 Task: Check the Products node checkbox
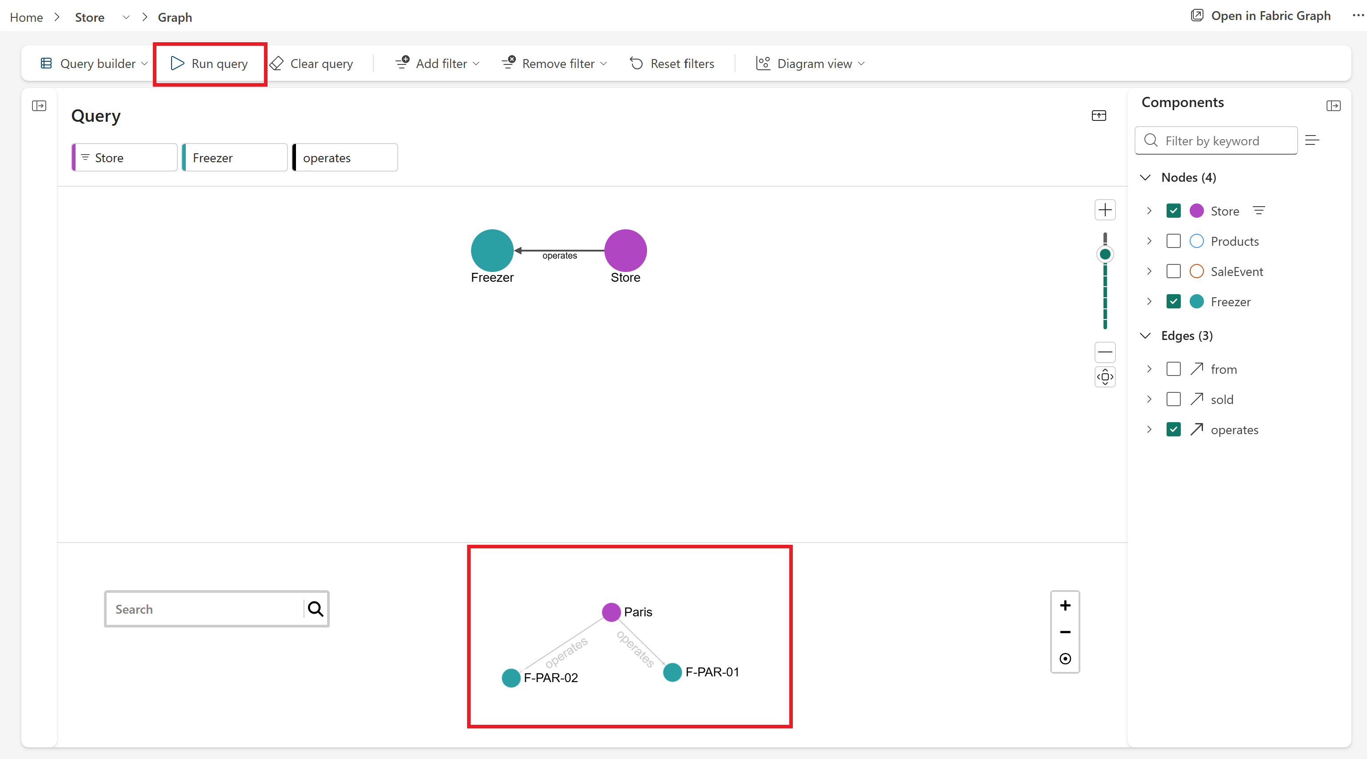(1173, 241)
